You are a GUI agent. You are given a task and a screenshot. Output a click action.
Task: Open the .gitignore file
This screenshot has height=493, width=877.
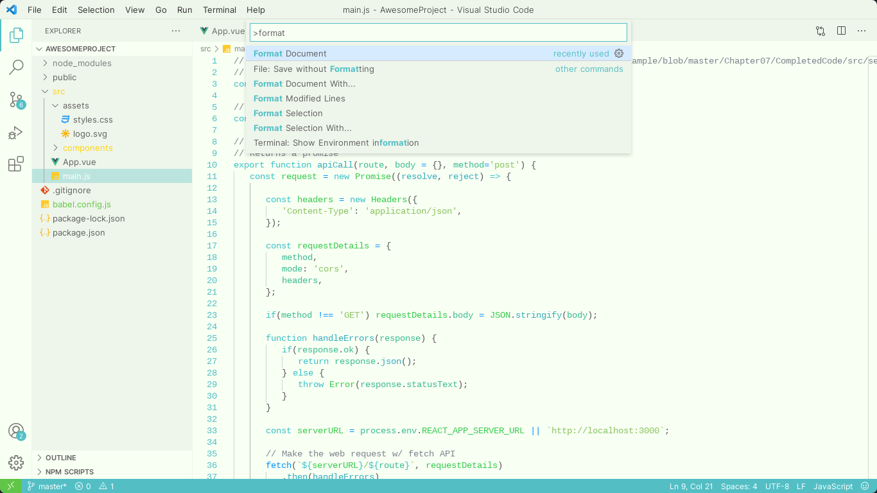pyautogui.click(x=112, y=190)
